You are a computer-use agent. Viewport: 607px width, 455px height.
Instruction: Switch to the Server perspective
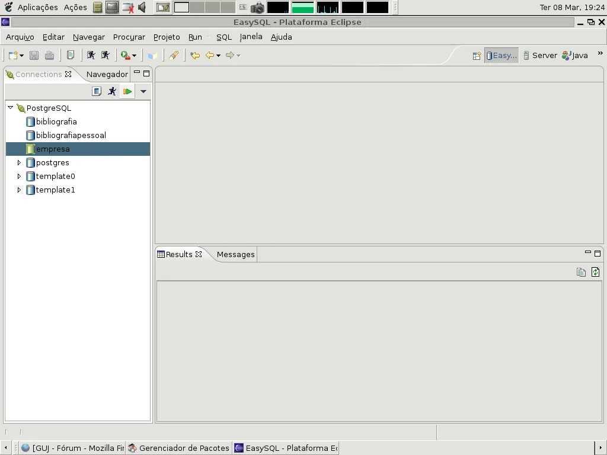[539, 56]
